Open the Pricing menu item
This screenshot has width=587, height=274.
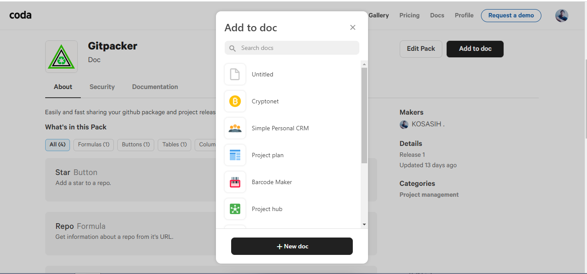(x=409, y=16)
